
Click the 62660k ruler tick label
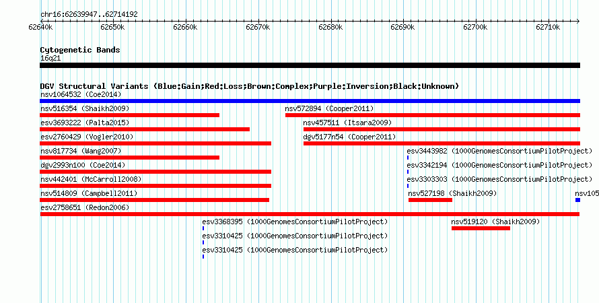[185, 27]
